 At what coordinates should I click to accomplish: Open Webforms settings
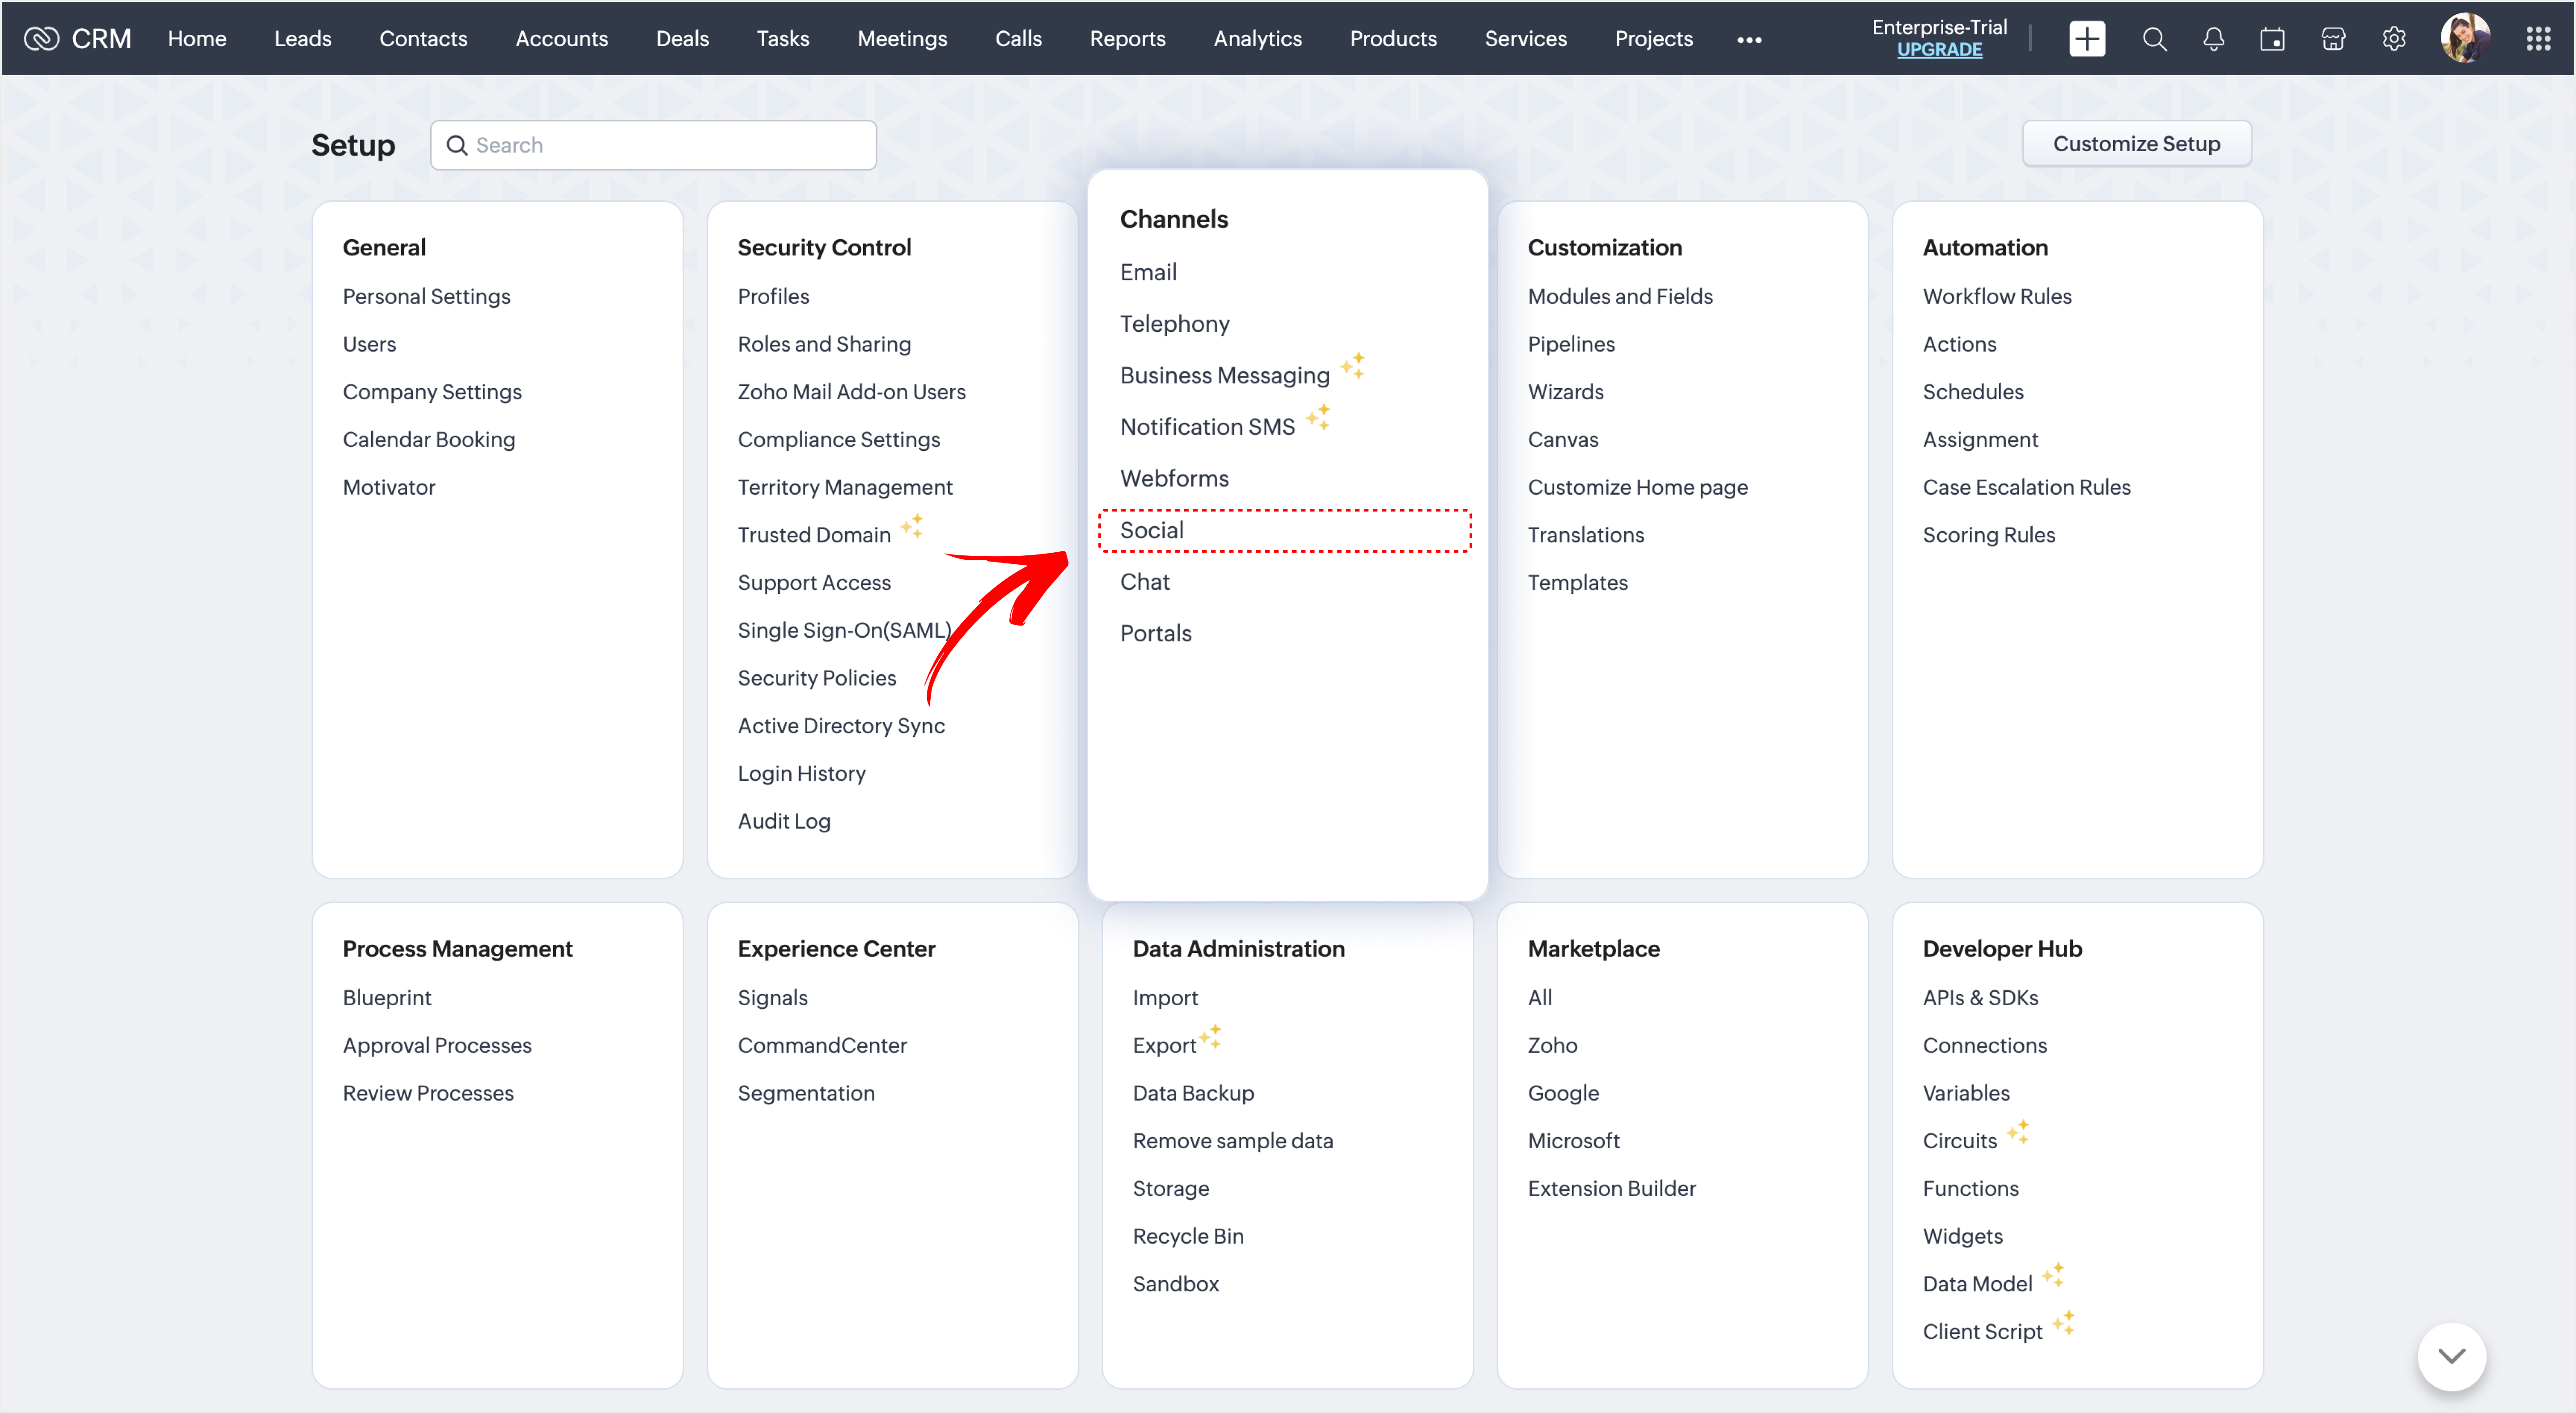coord(1174,478)
